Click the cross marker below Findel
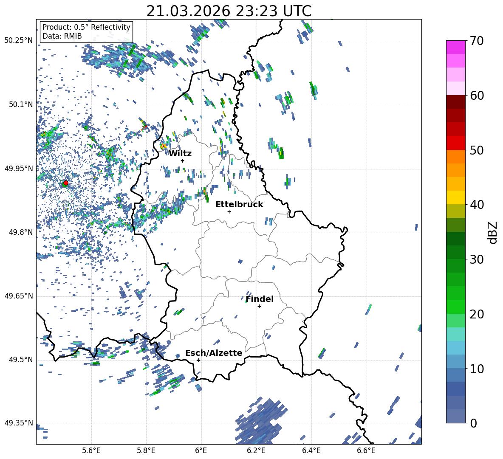The width and height of the screenshot is (503, 459). click(259, 306)
